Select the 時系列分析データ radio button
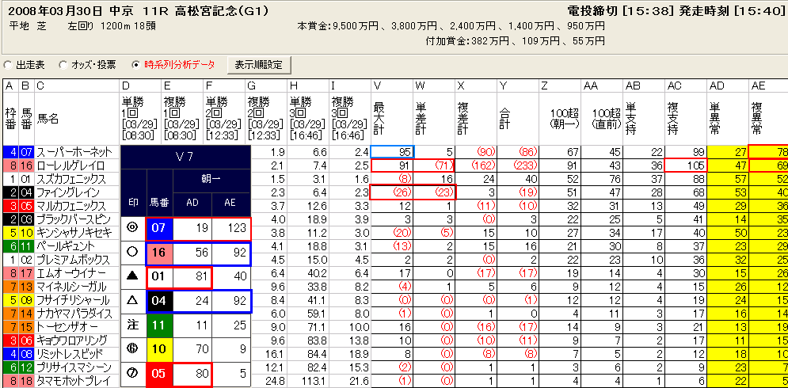Image resolution: width=788 pixels, height=388 pixels. click(x=135, y=65)
